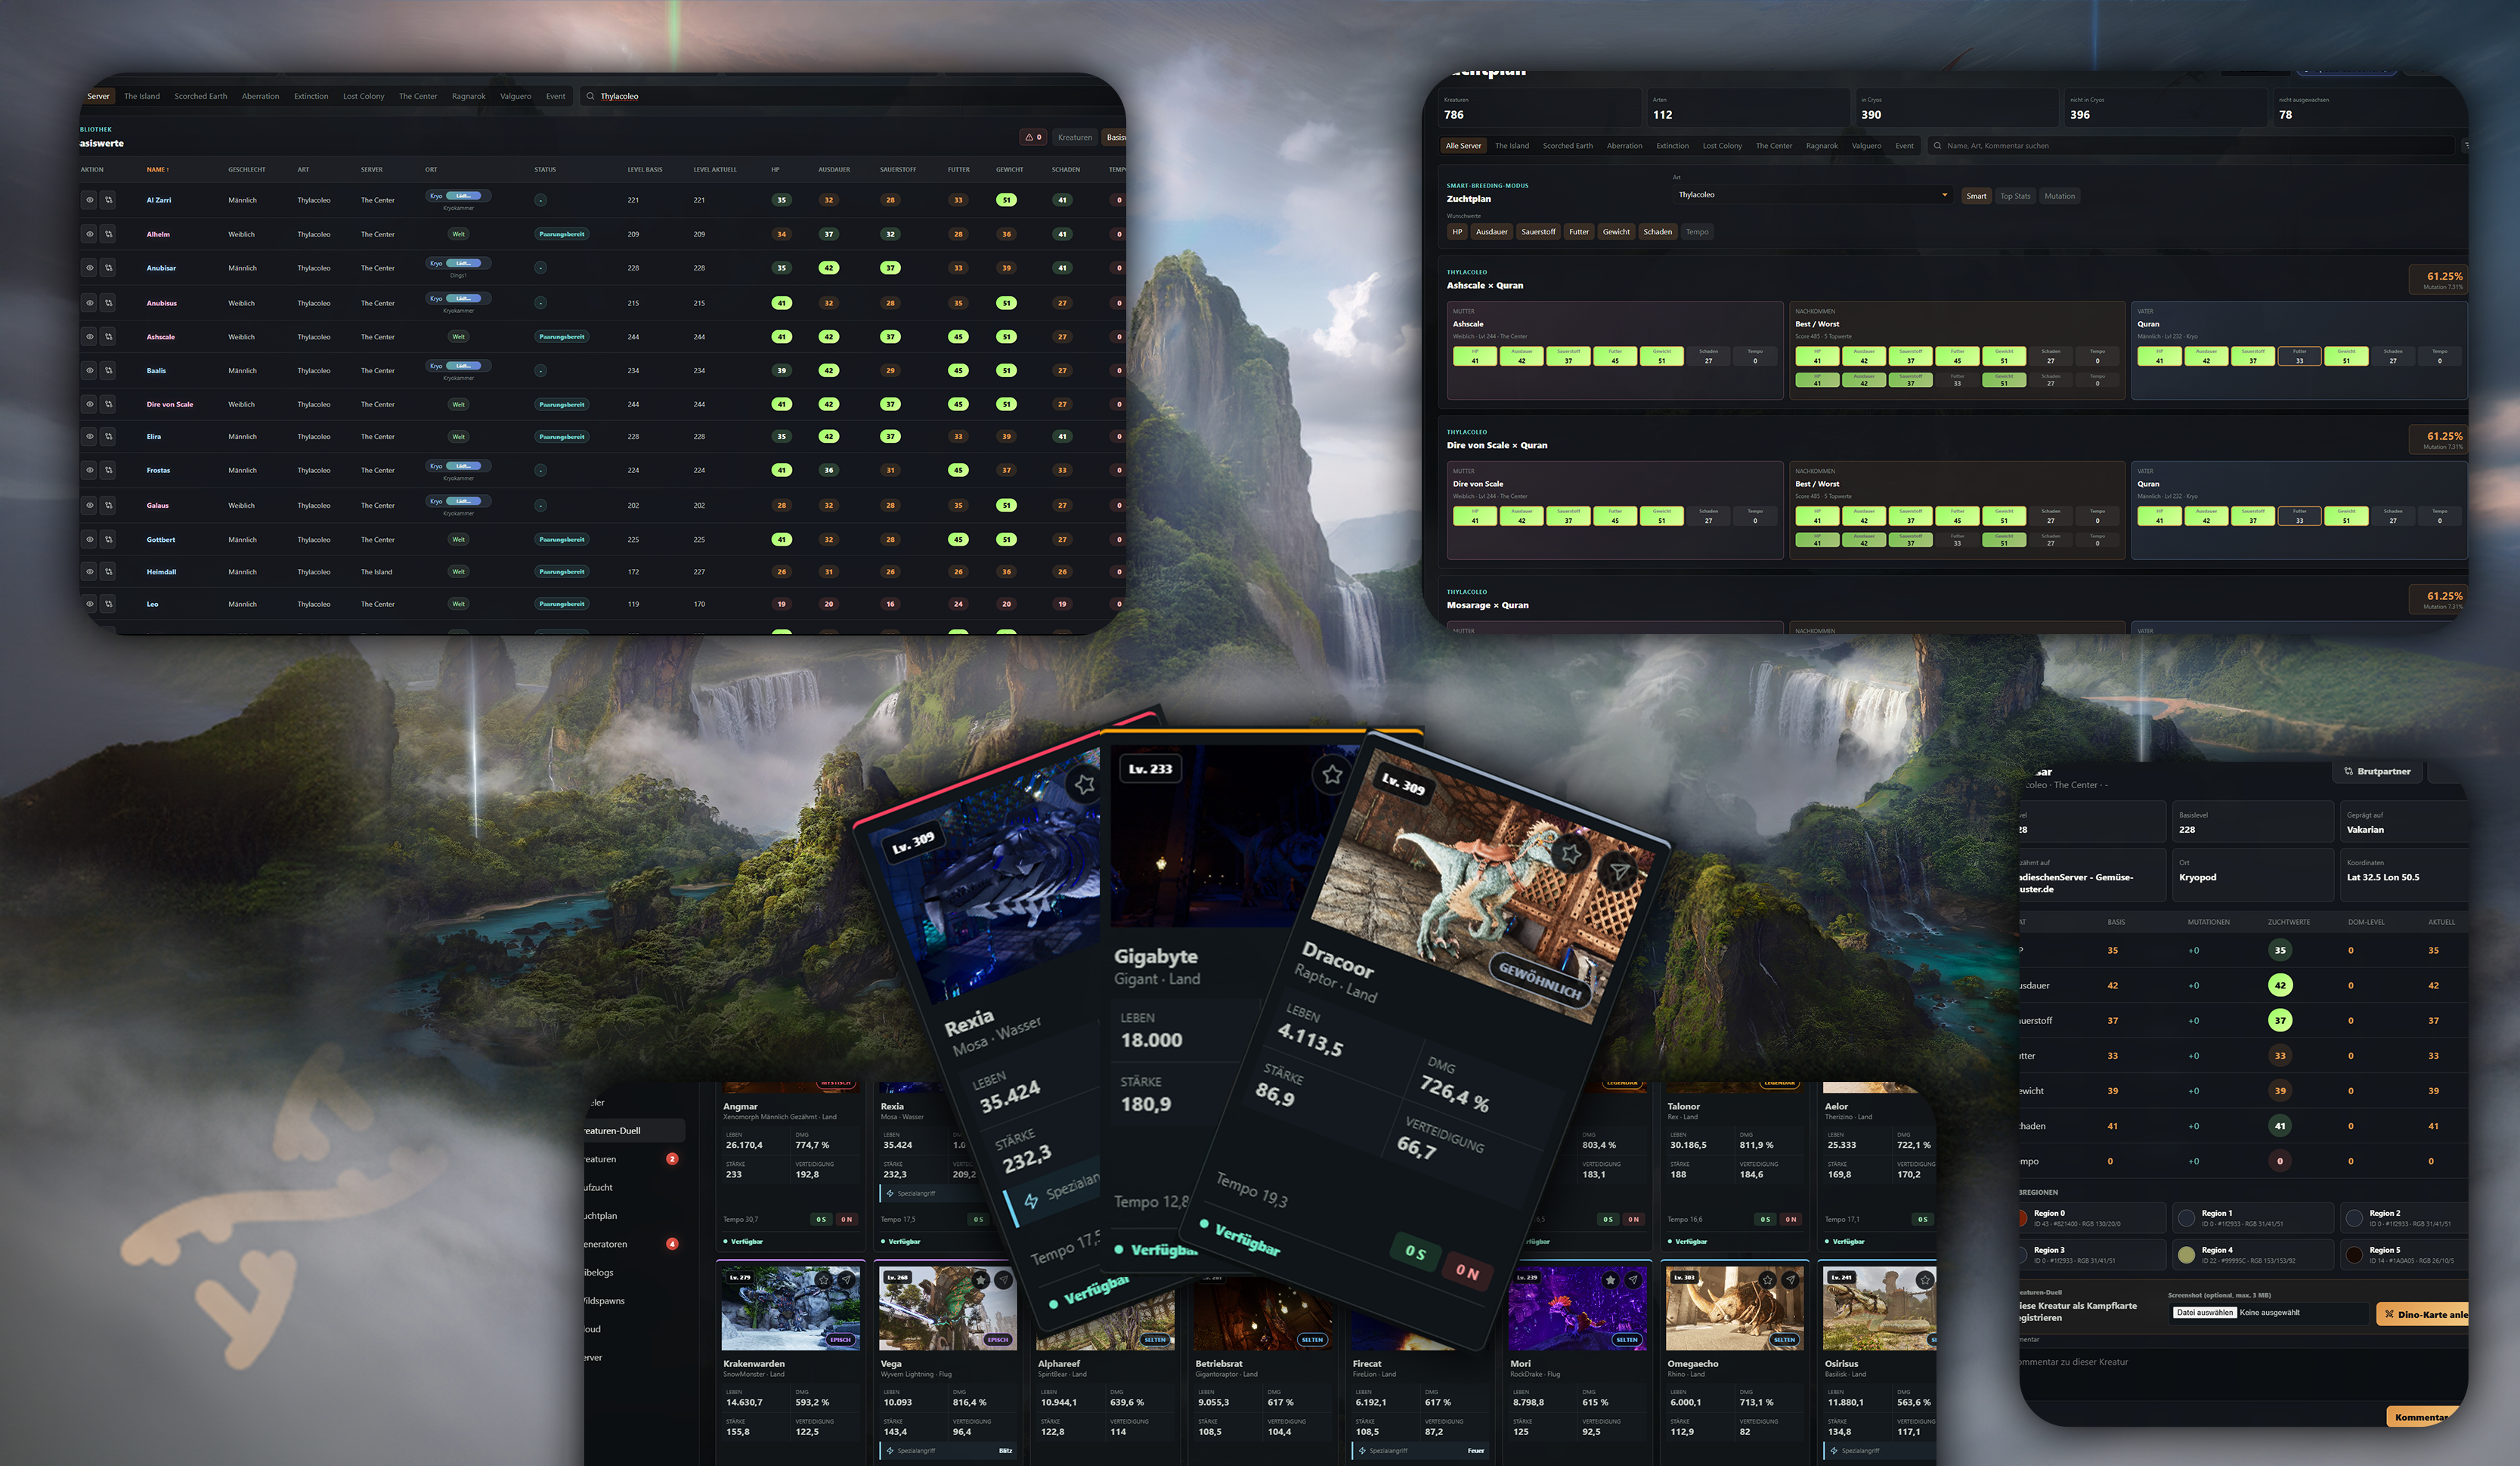Click send icon on Vega card
2520x1466 pixels.
click(1004, 1279)
